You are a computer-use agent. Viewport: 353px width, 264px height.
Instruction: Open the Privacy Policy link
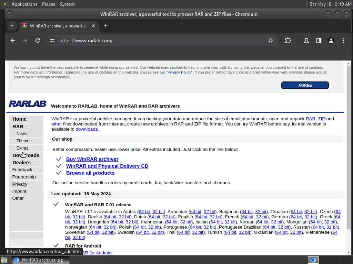click(179, 72)
